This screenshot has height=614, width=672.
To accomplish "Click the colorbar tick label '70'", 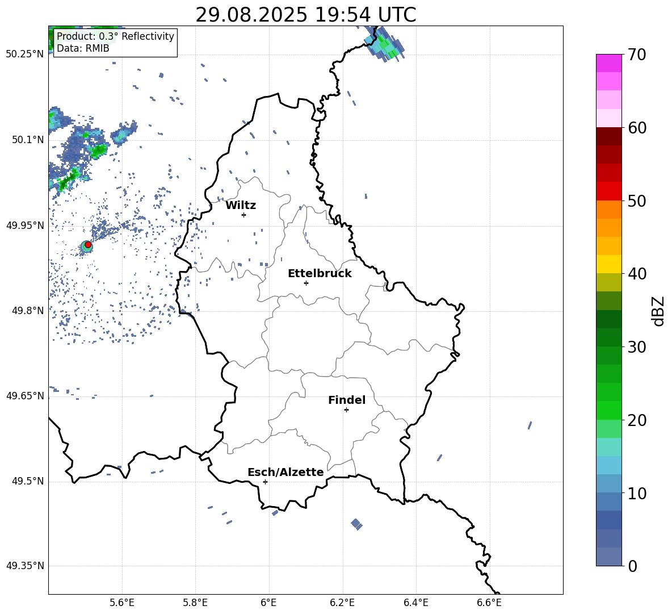I will point(637,55).
